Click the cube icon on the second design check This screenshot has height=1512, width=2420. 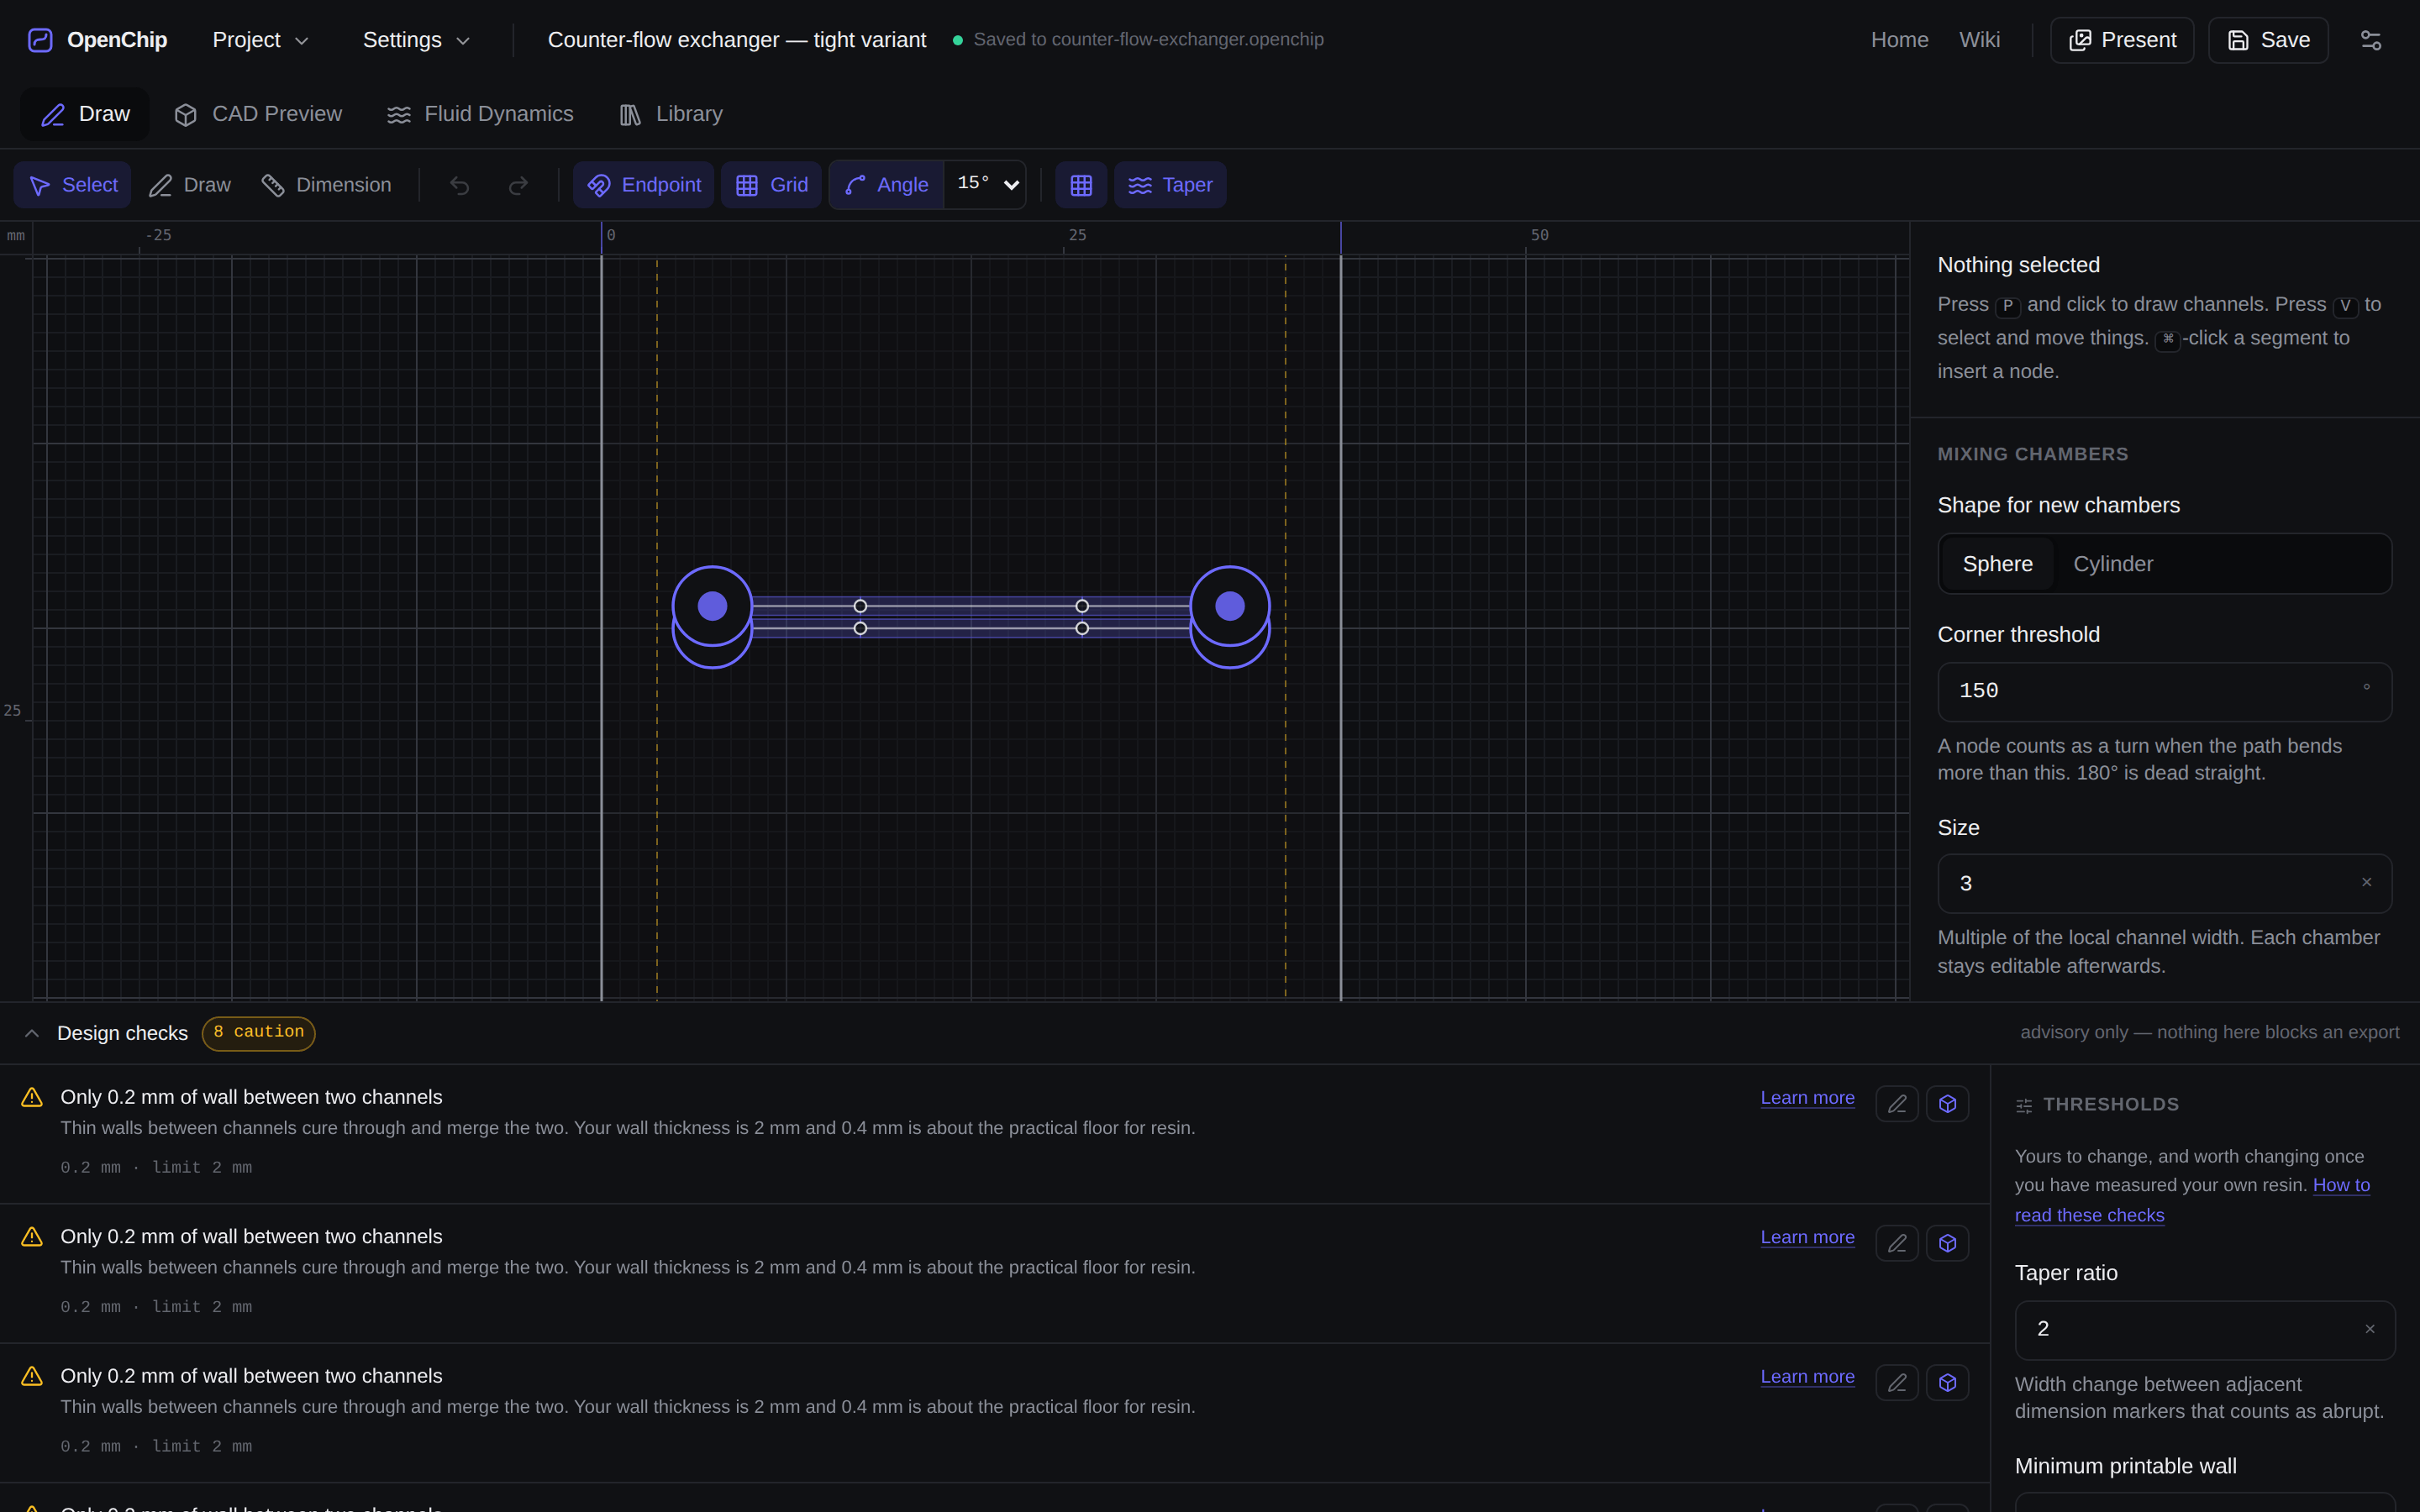tap(1947, 1244)
